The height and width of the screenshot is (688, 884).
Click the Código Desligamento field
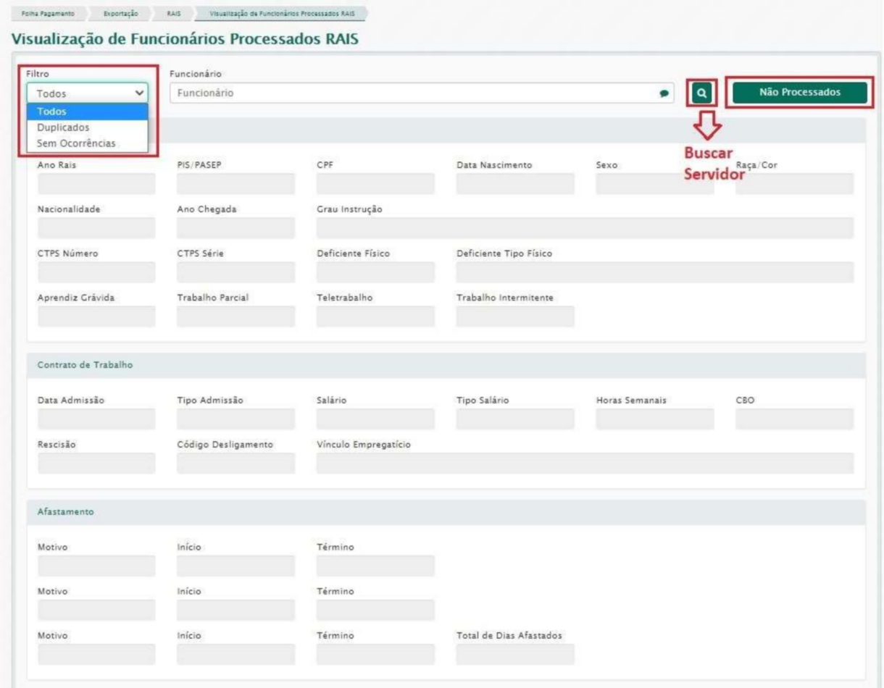point(235,463)
